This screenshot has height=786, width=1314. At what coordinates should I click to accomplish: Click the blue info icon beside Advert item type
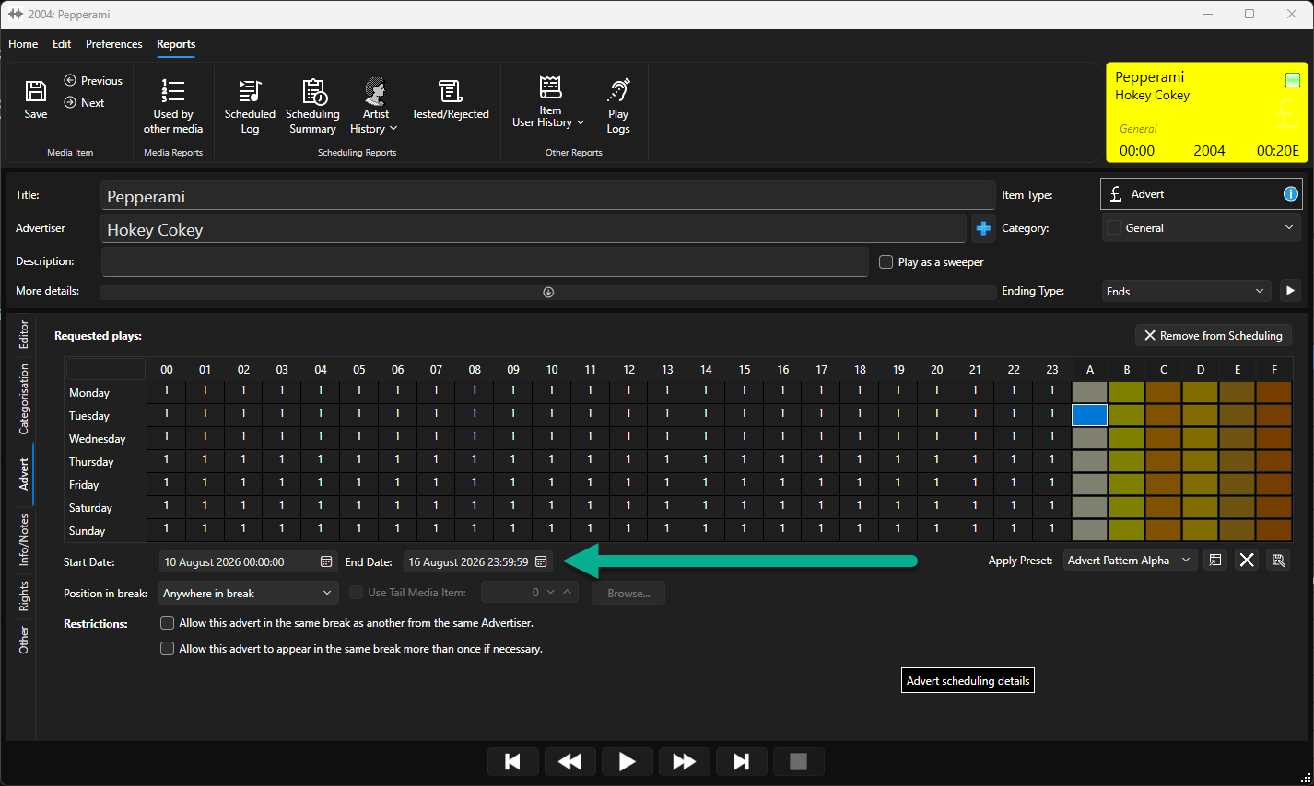tap(1291, 193)
